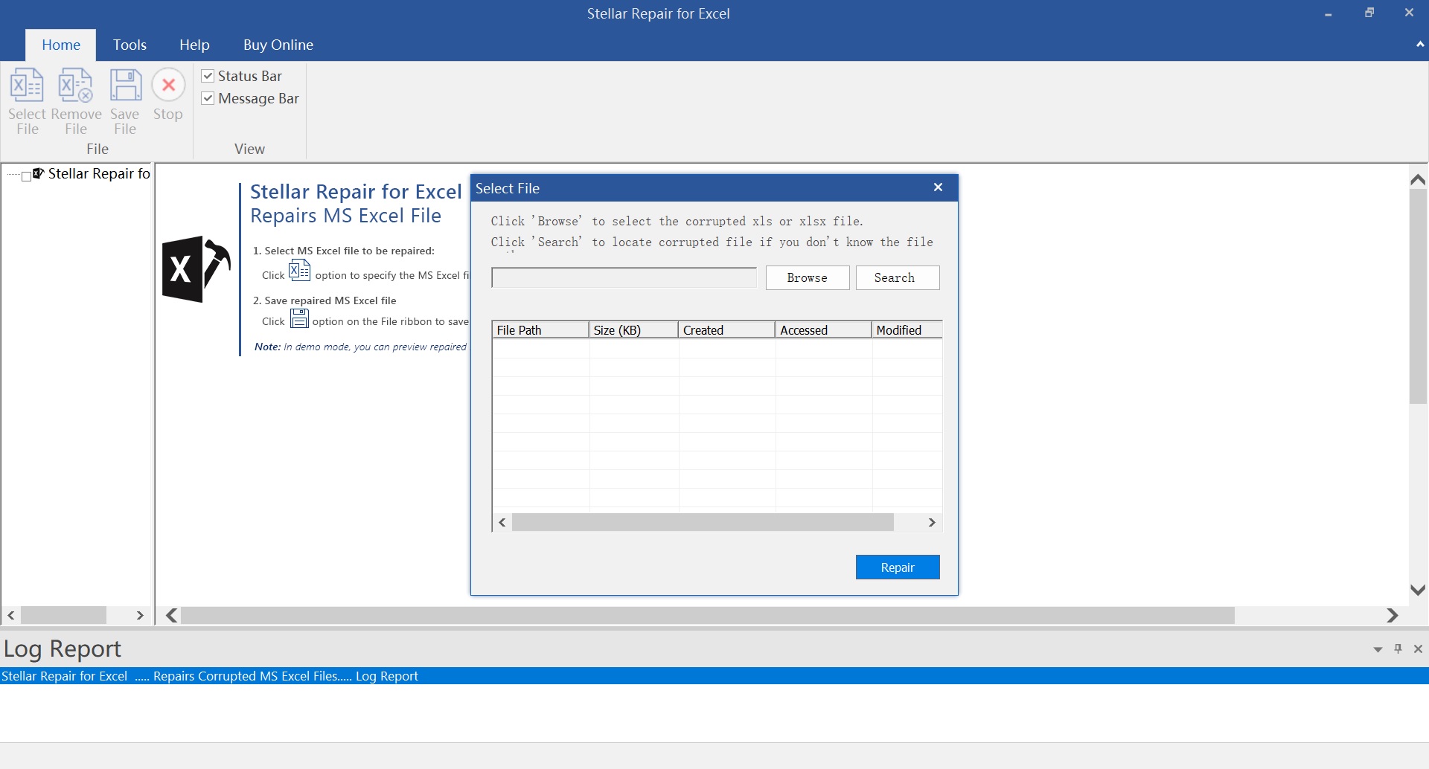The height and width of the screenshot is (769, 1429).
Task: Click the main pane horizontal scrollbar thumb
Action: tap(708, 615)
